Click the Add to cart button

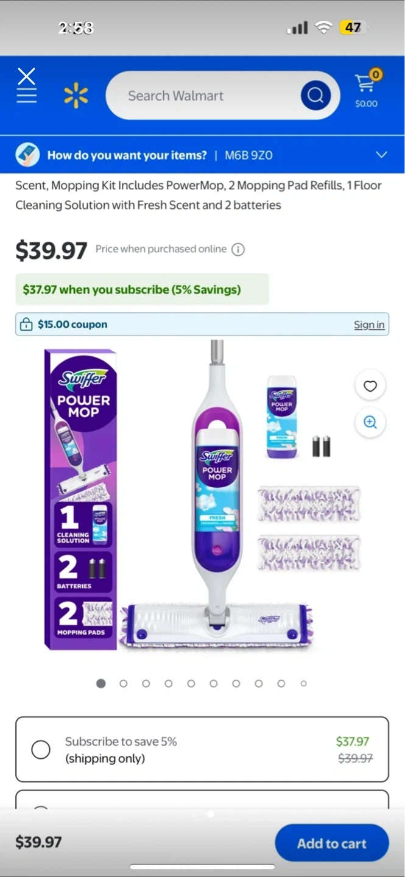point(332,844)
